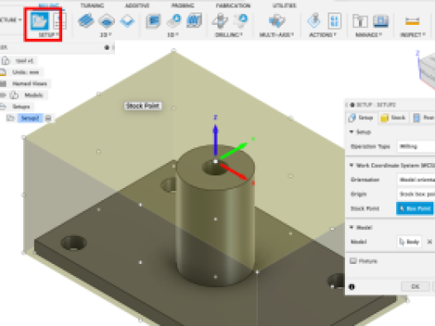Open the Stock tab in Setup dialog
The image size is (435, 326).
[393, 117]
